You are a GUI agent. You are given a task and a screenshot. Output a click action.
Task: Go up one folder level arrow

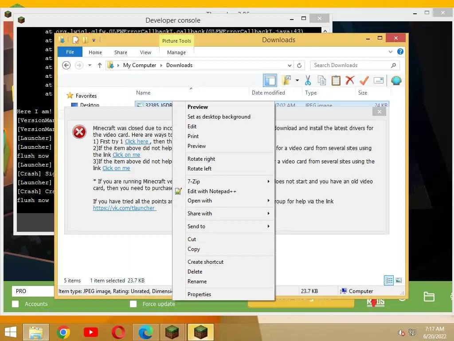(100, 65)
